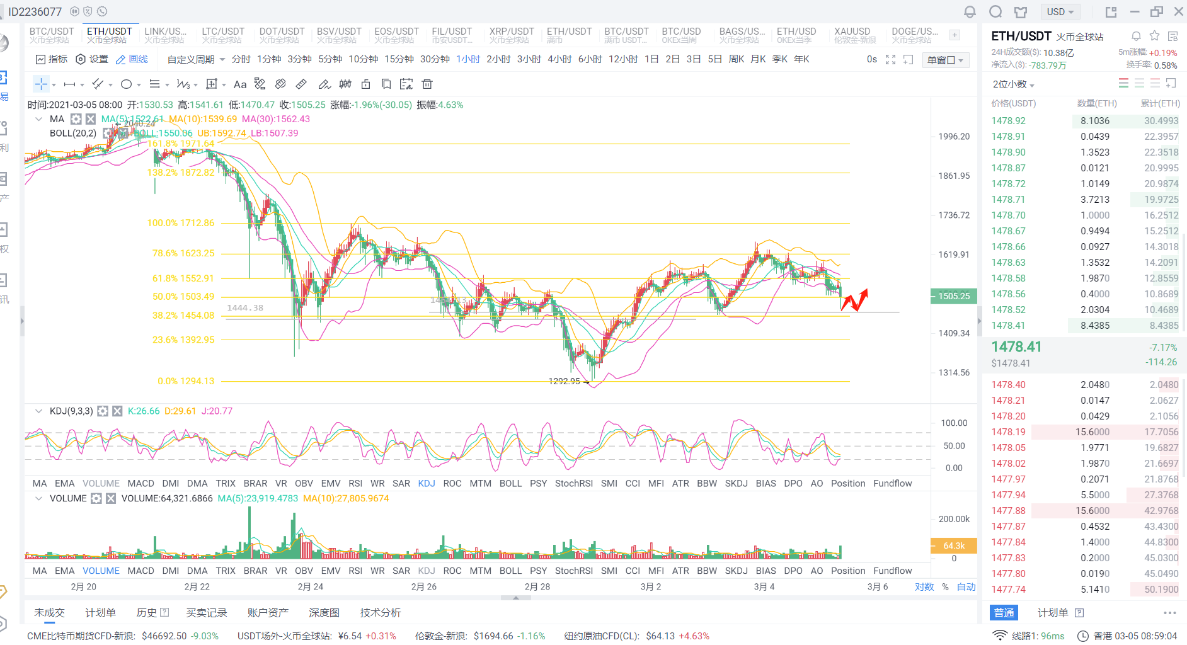Click the 普通 order type button
1187x645 pixels.
tap(1004, 613)
